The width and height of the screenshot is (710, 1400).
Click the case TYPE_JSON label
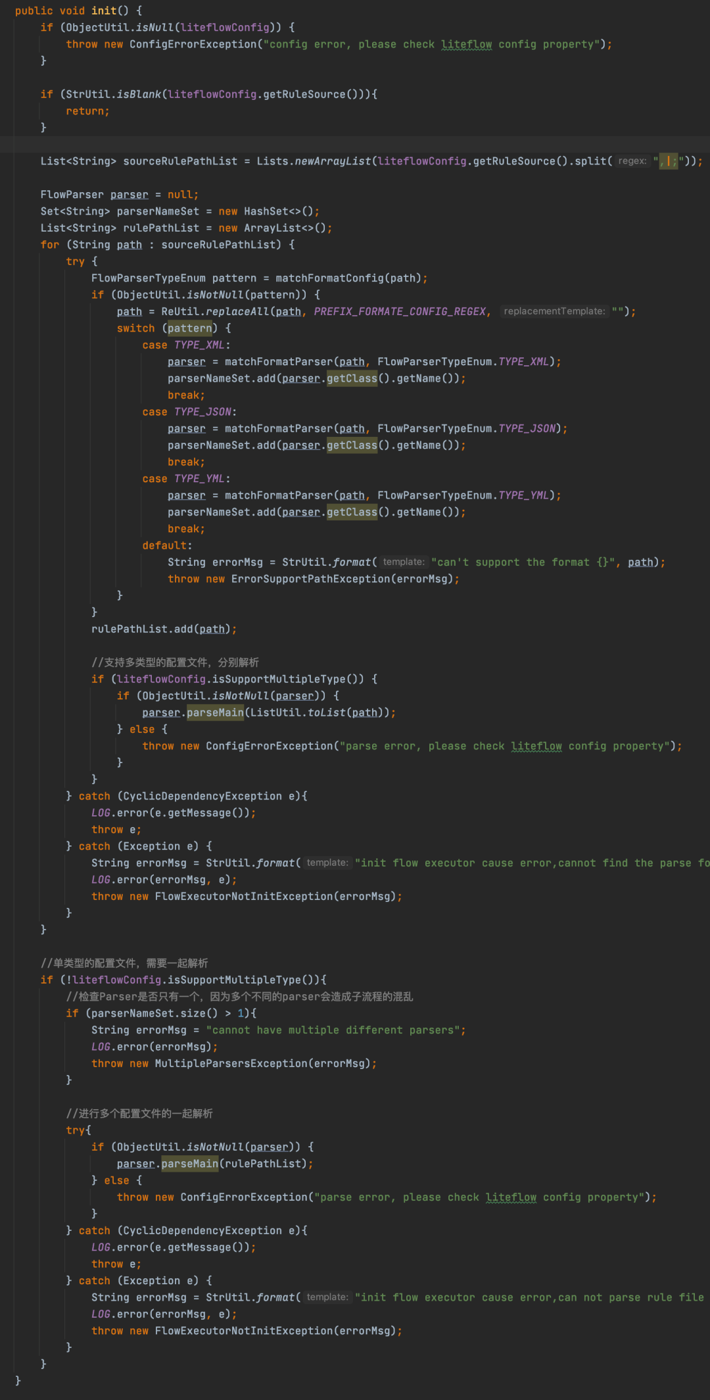point(189,412)
